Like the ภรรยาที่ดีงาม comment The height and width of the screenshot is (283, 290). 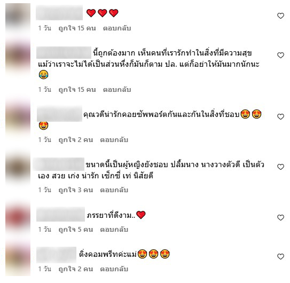(x=280, y=217)
